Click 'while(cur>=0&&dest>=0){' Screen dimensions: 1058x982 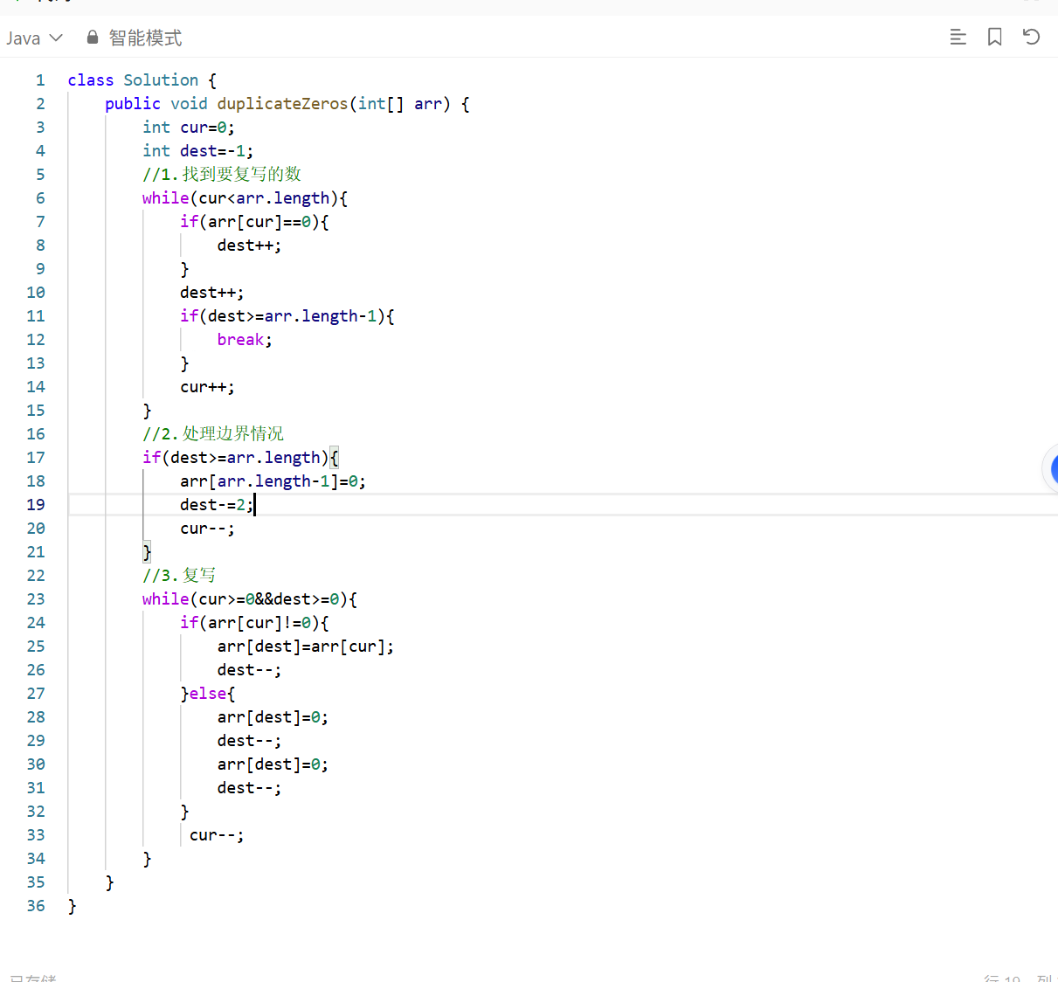coord(250,599)
